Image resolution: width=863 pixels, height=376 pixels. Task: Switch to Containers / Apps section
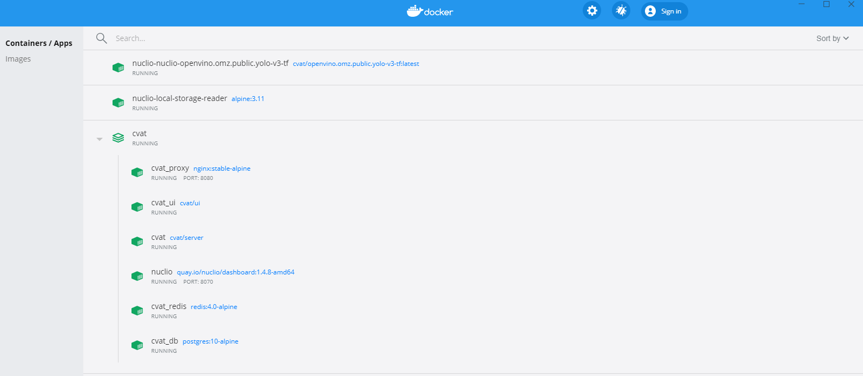[39, 43]
